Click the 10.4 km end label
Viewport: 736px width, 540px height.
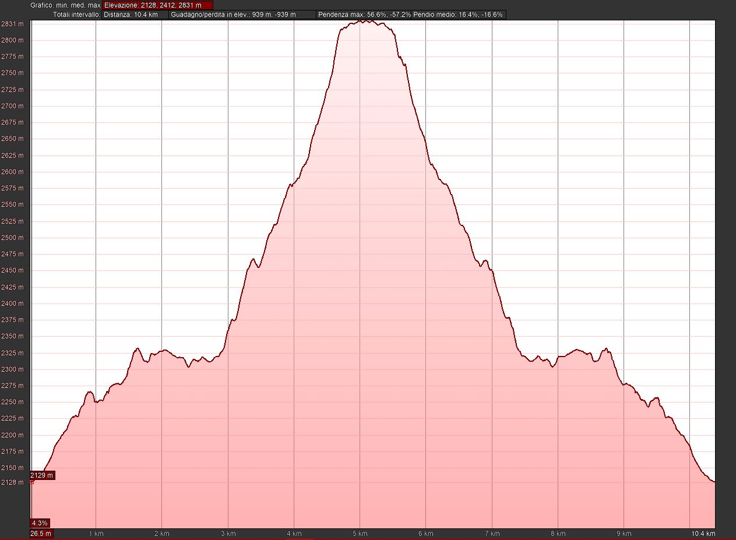[703, 534]
